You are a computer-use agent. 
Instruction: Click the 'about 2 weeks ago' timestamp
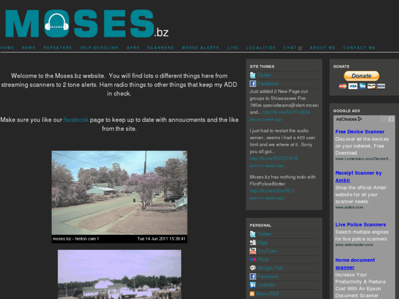[267, 166]
